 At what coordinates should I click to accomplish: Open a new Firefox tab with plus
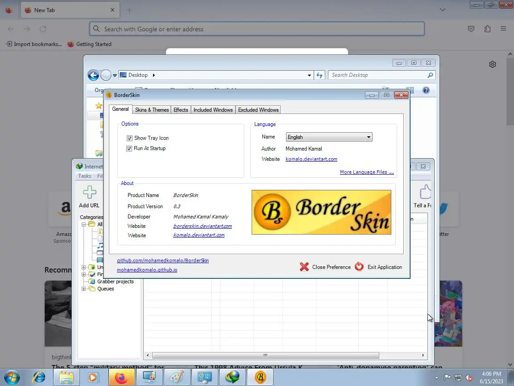(x=129, y=10)
